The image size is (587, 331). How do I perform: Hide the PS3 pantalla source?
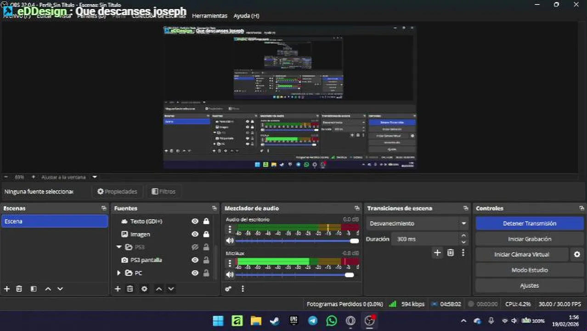[x=195, y=260]
